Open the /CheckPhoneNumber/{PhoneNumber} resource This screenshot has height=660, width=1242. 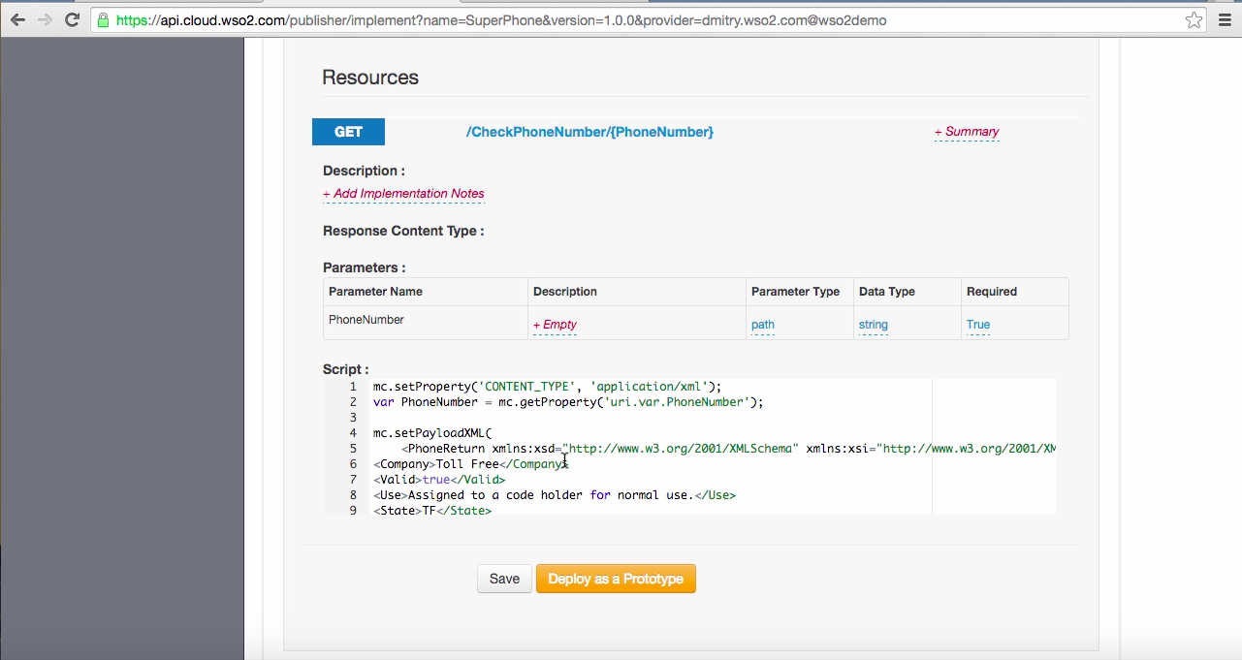[589, 131]
